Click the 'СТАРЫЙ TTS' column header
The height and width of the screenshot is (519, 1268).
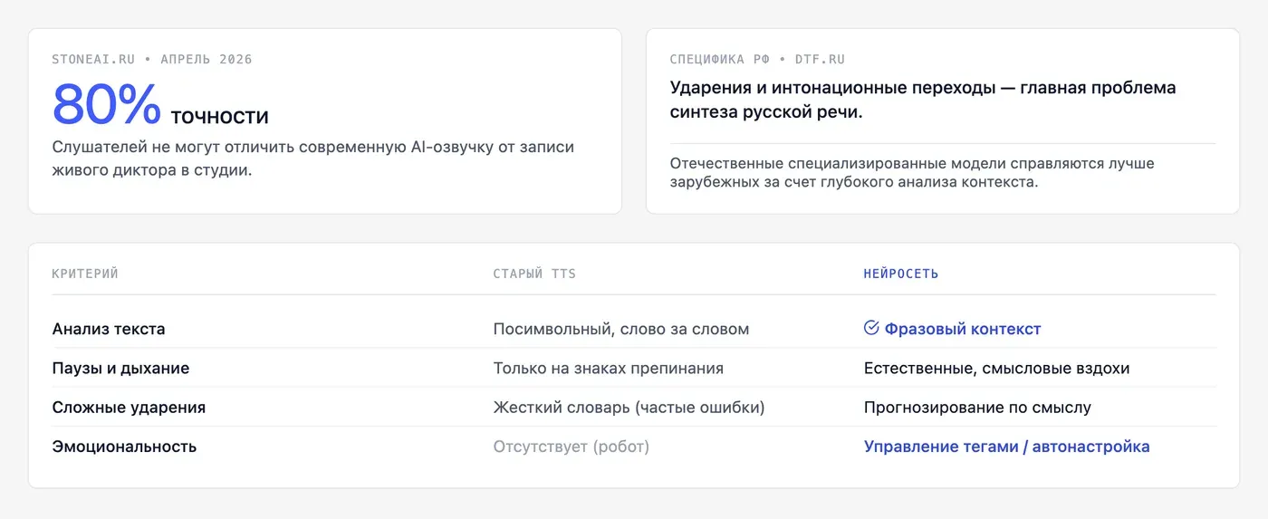[534, 274]
